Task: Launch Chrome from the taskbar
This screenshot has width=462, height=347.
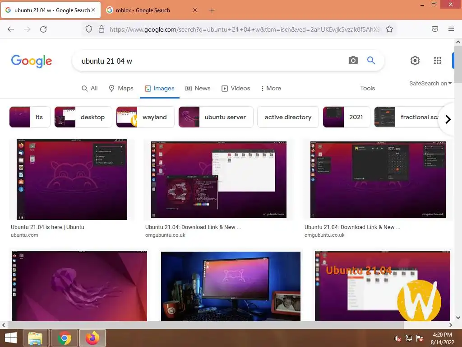Action: 64,338
